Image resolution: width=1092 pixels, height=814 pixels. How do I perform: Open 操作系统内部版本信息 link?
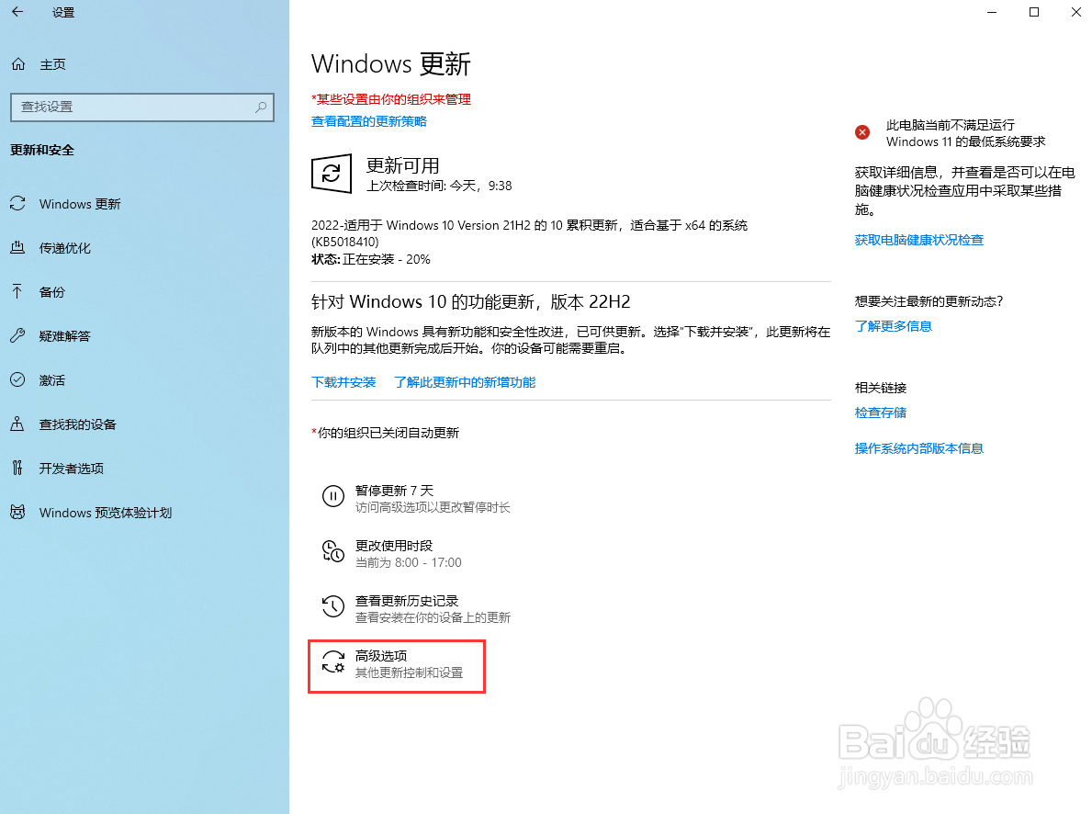919,448
